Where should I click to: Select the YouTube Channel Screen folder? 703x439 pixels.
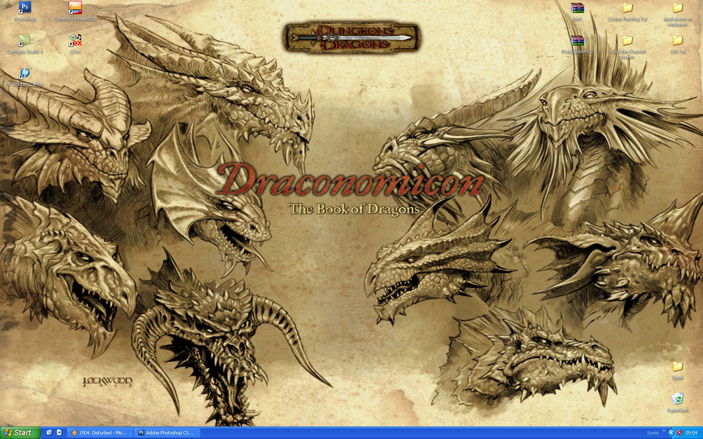click(x=627, y=47)
